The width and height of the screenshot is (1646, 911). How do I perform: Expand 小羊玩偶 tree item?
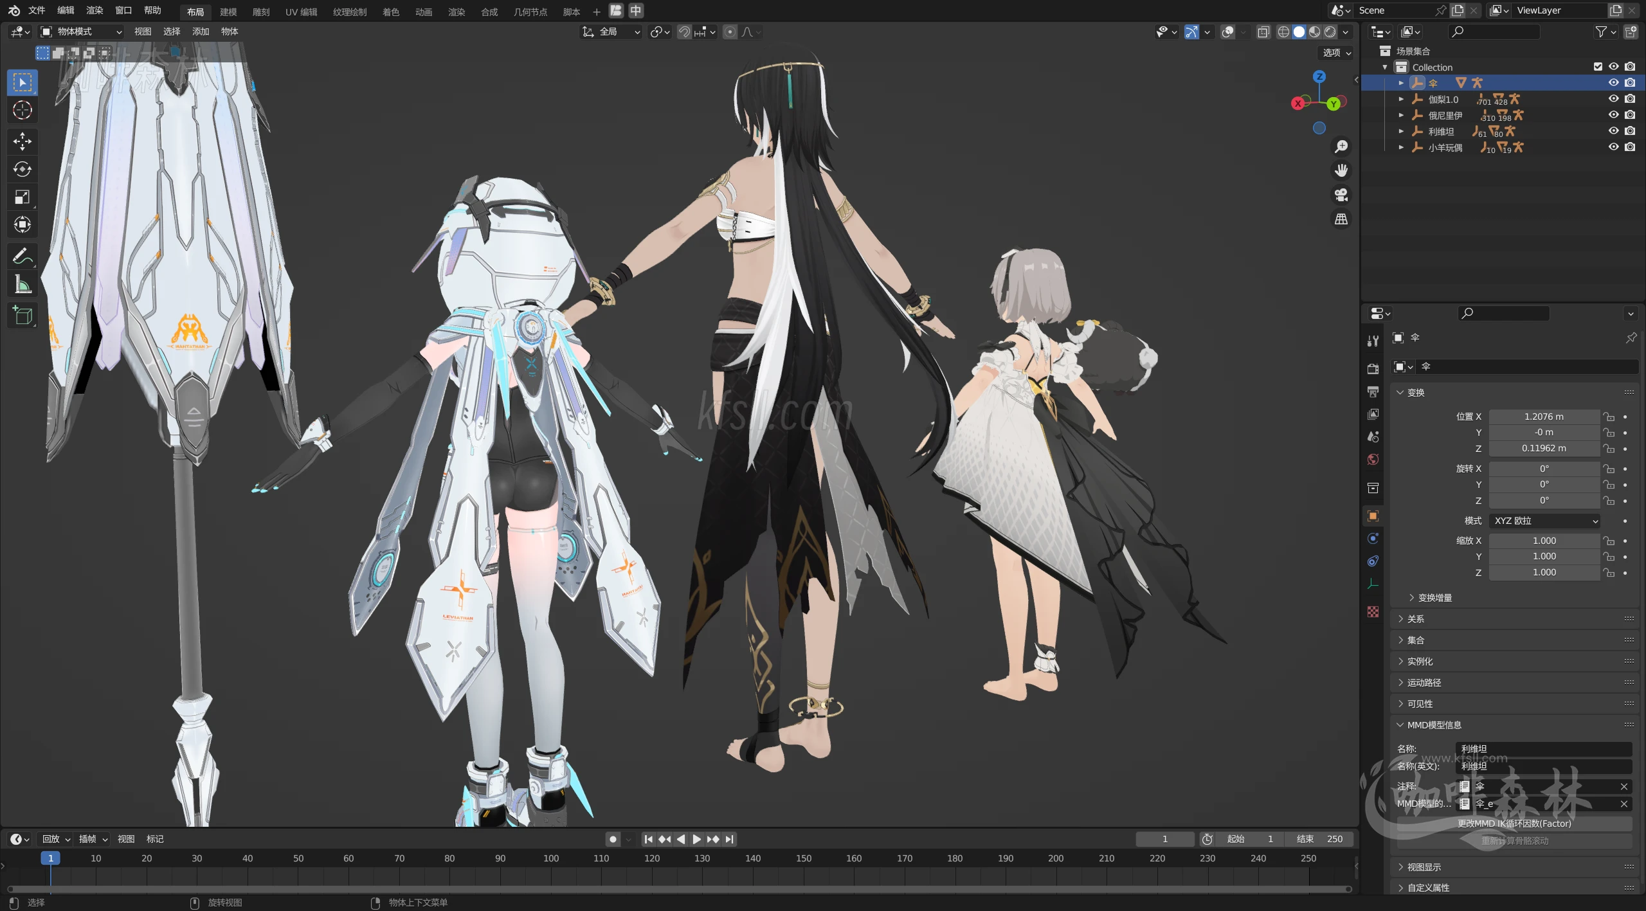click(1401, 147)
